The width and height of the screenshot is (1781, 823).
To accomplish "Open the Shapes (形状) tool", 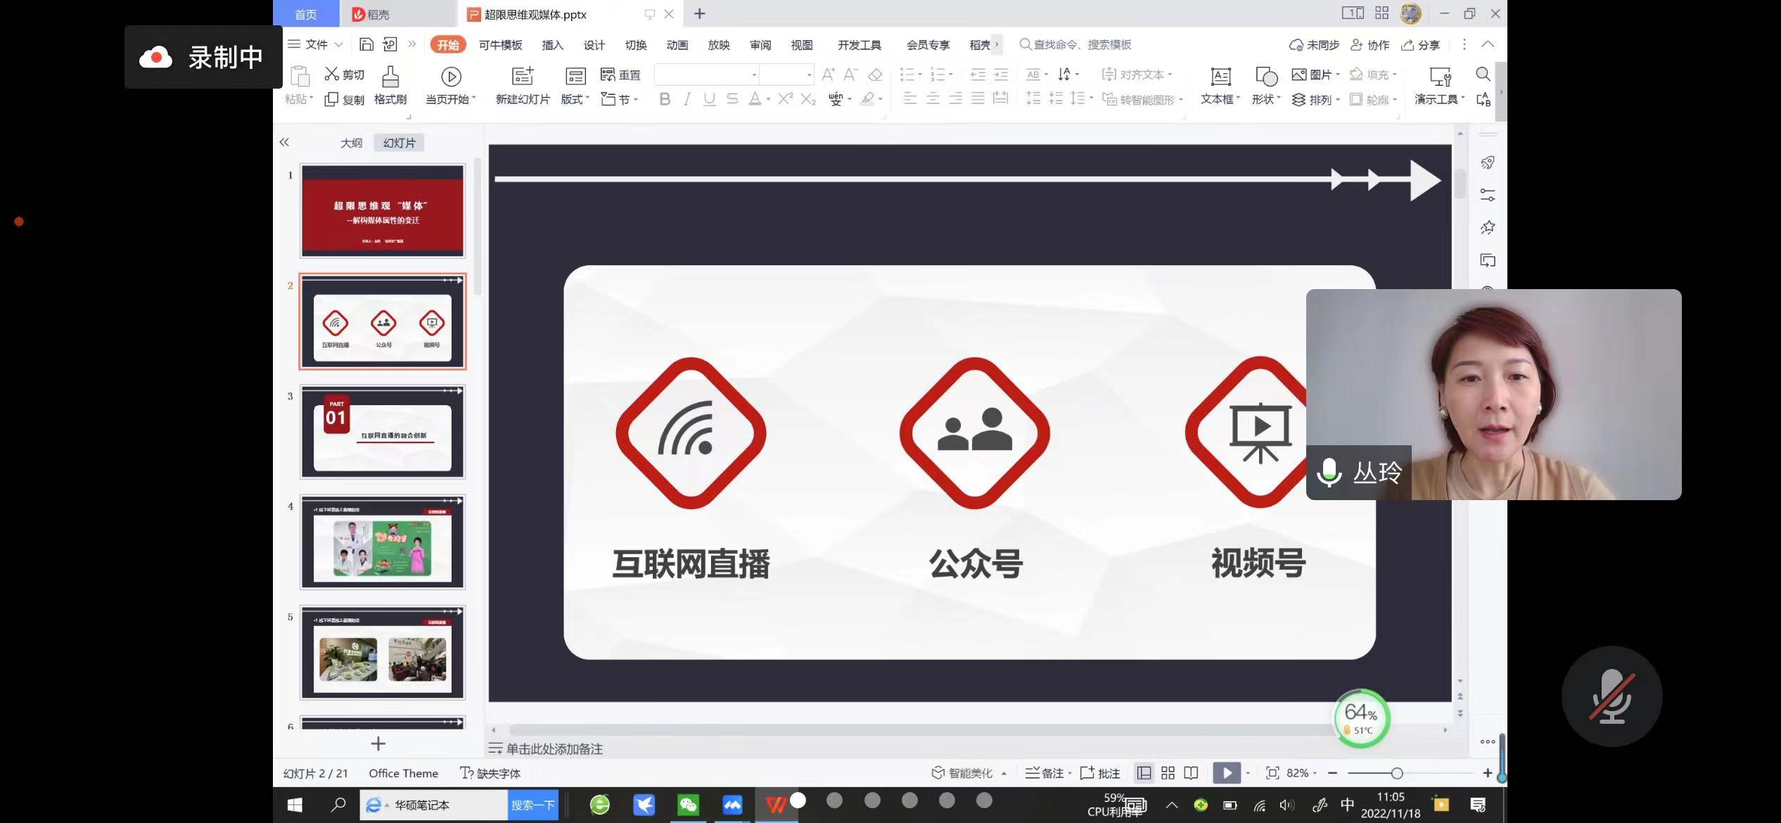I will (x=1265, y=77).
